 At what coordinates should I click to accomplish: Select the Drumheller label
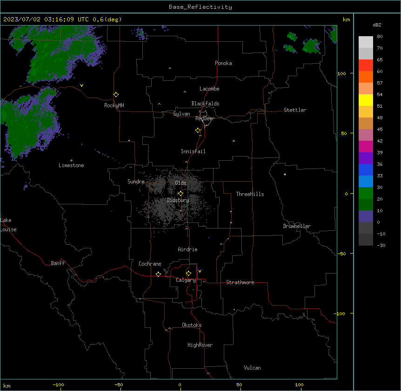pos(297,226)
